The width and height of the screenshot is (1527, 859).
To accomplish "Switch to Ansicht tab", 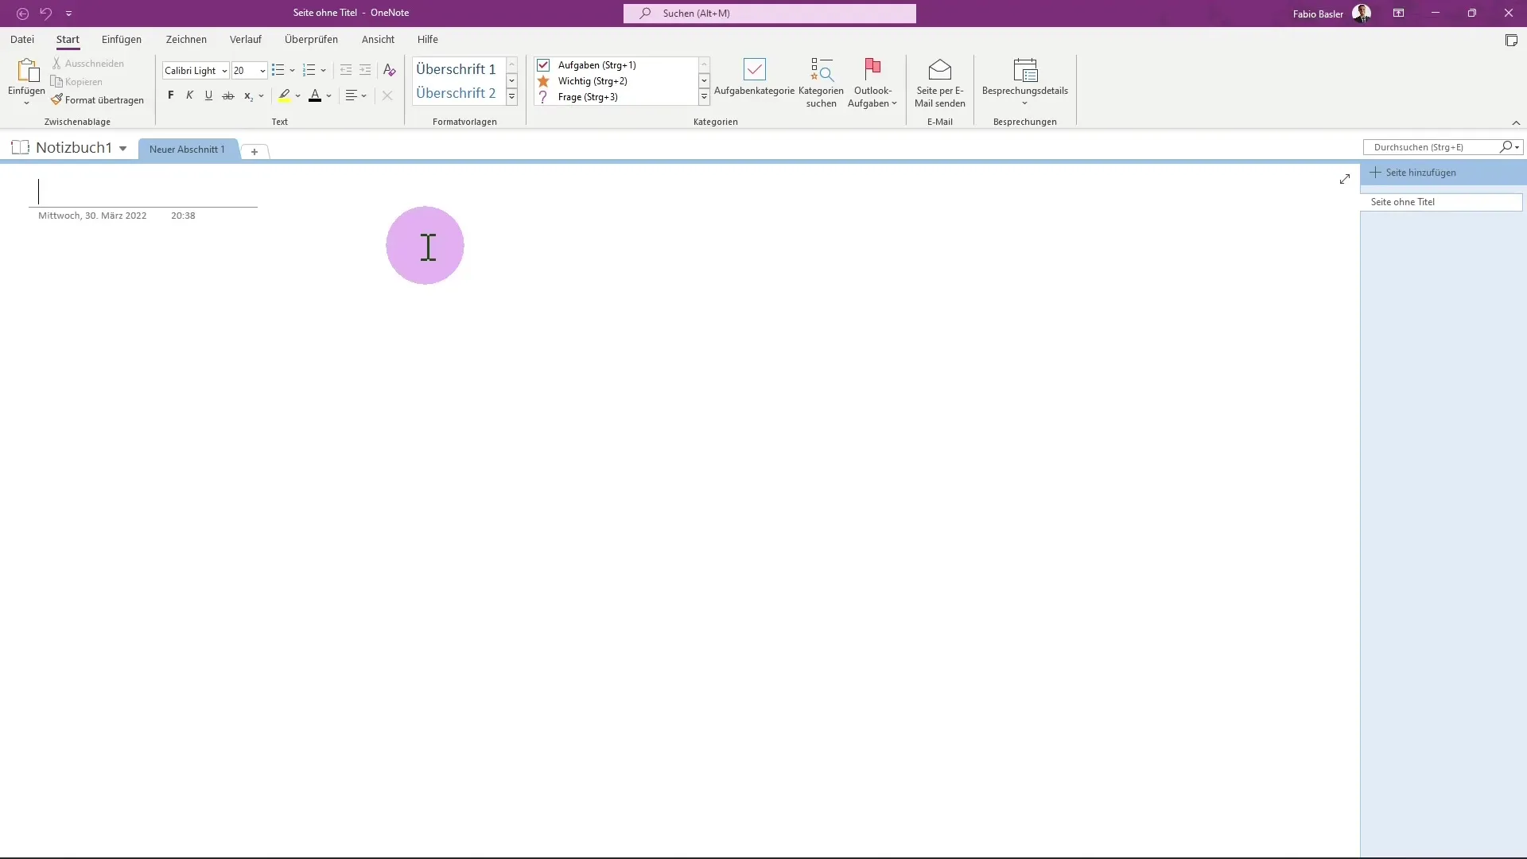I will (x=378, y=39).
